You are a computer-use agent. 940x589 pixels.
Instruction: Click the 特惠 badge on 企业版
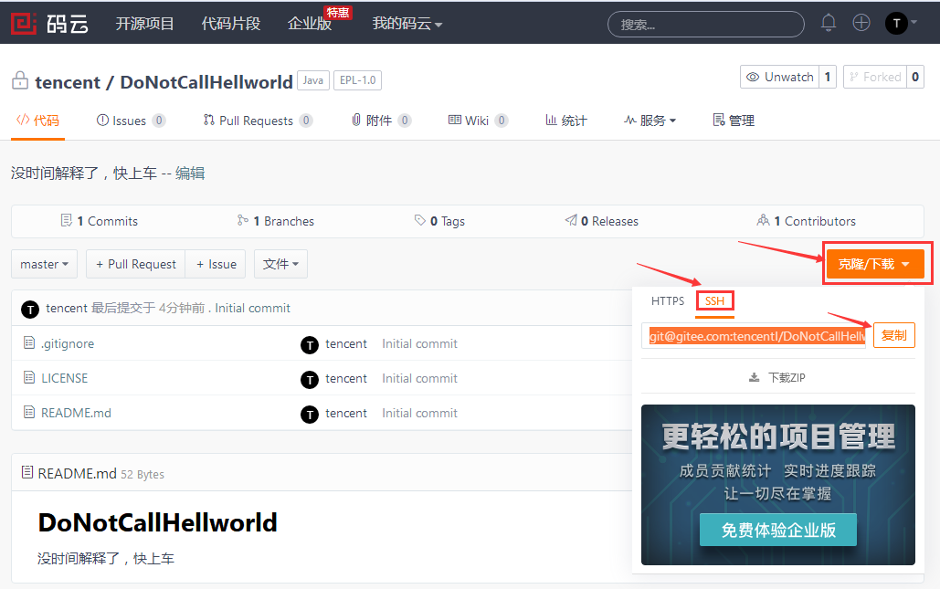(338, 13)
